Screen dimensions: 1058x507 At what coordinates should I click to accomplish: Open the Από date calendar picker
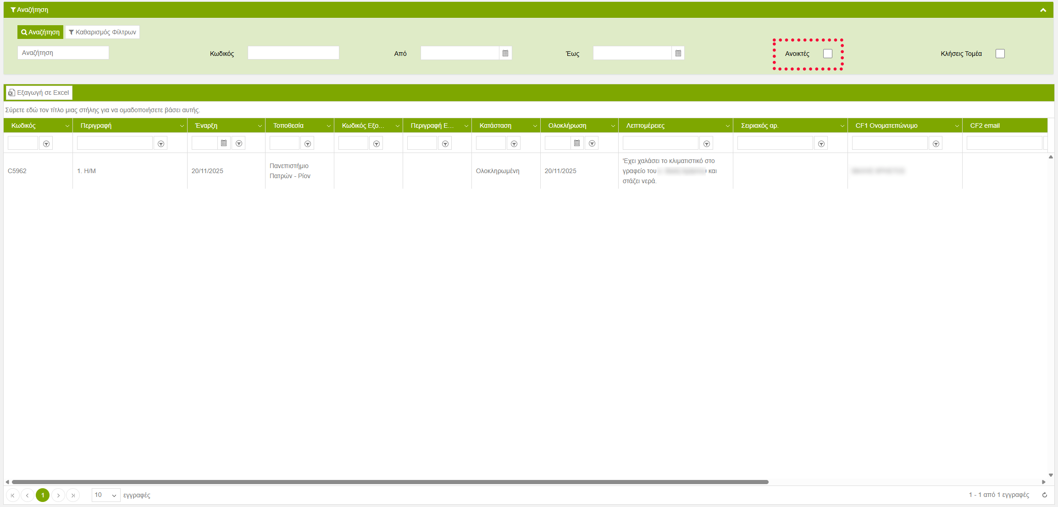[x=505, y=53]
